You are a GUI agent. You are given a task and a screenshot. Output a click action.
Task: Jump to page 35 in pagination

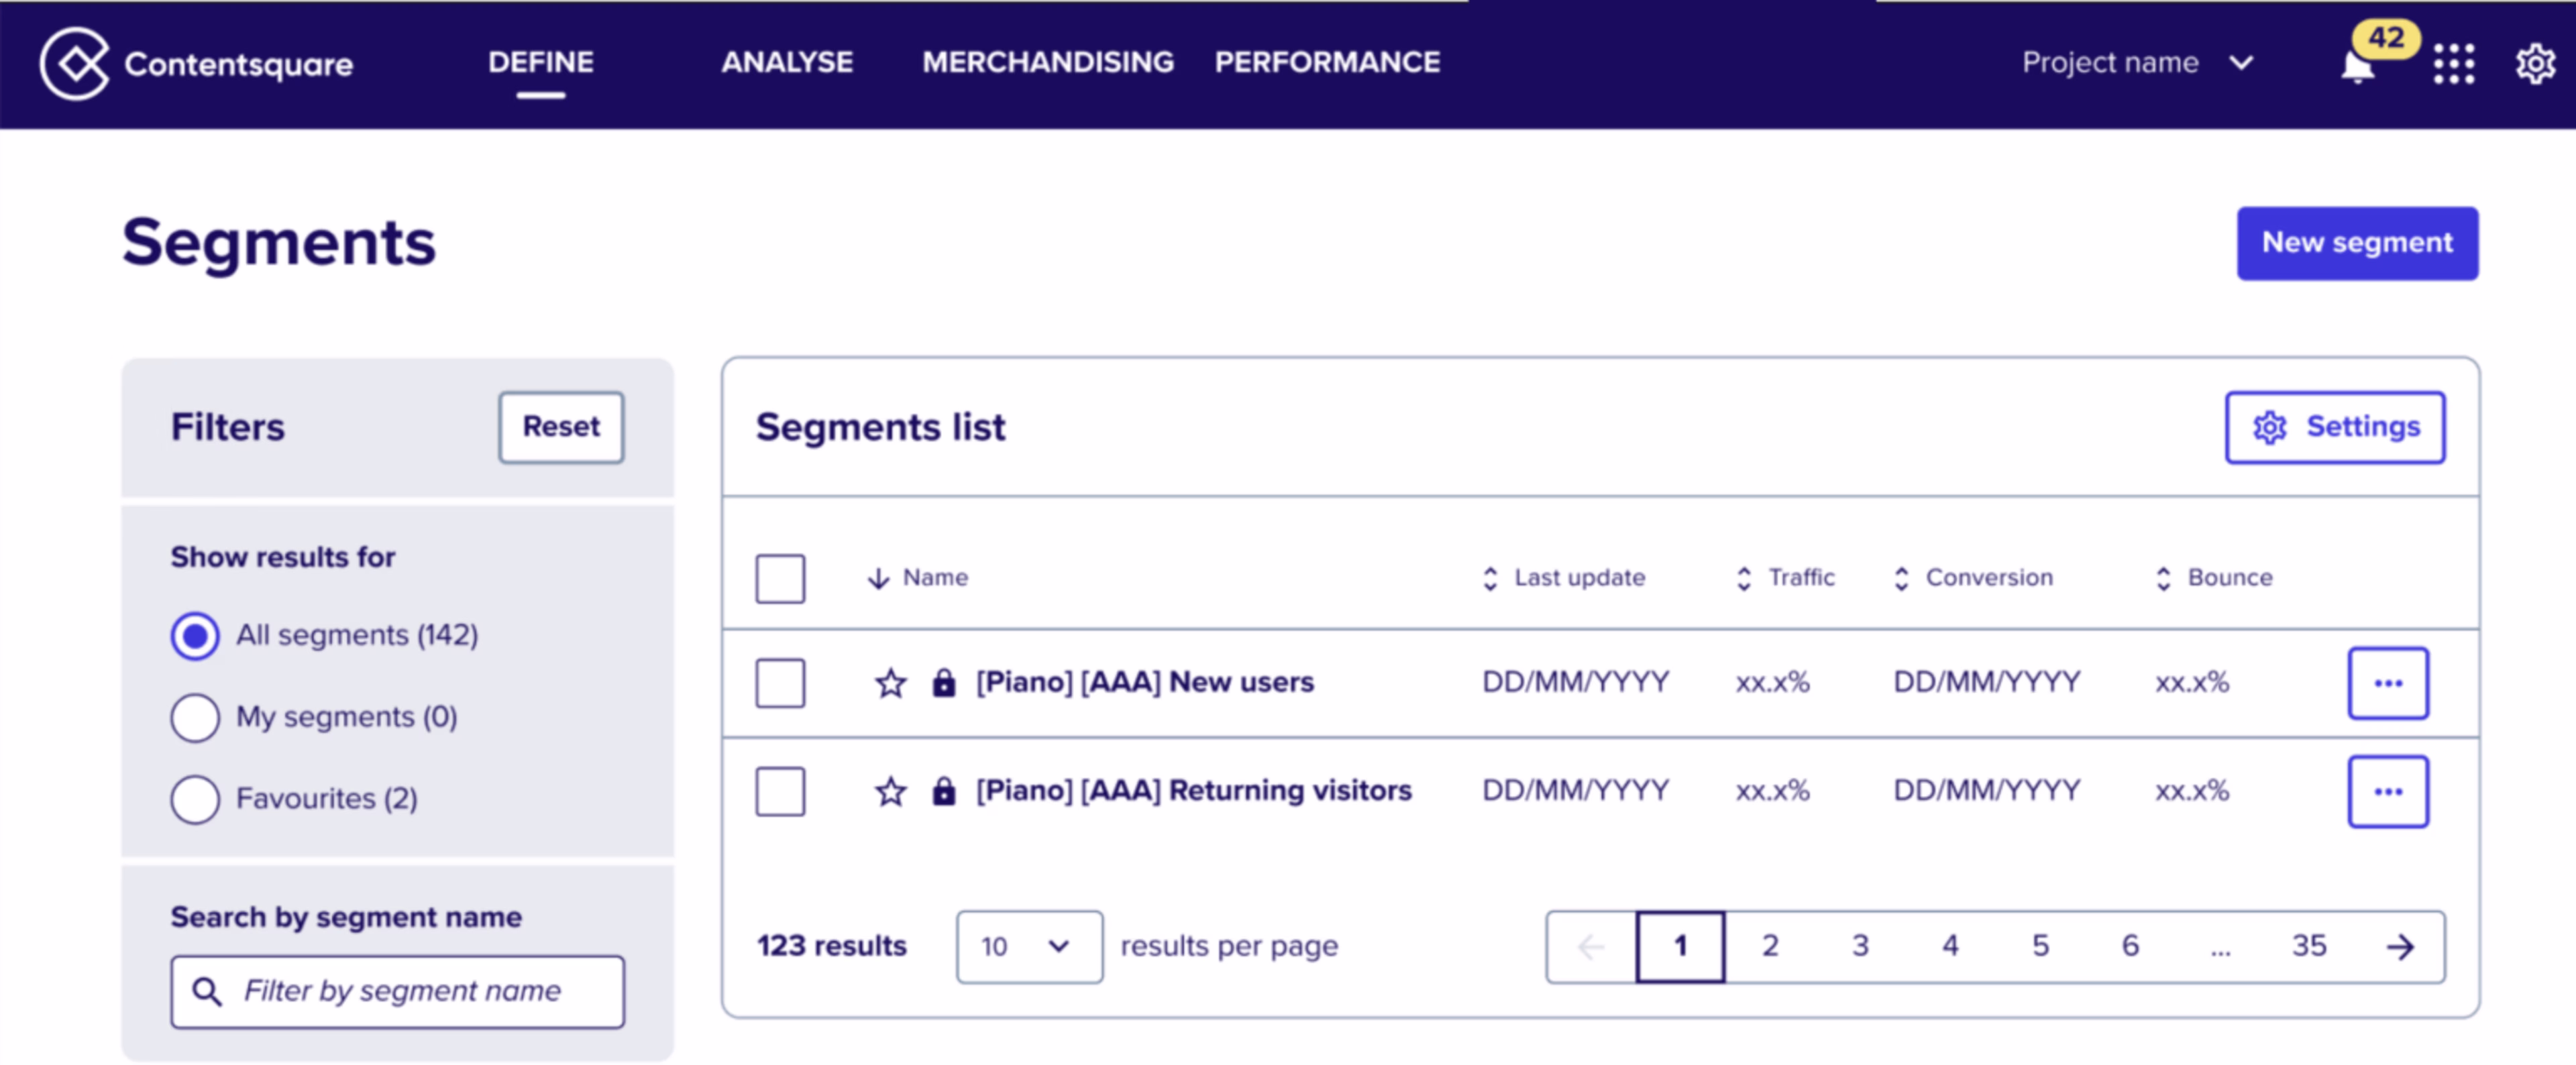click(x=2308, y=946)
